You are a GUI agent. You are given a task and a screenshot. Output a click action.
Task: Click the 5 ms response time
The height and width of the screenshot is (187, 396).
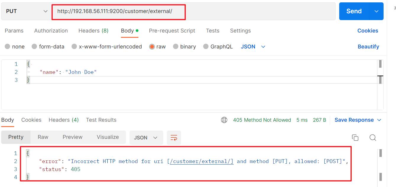(x=302, y=120)
